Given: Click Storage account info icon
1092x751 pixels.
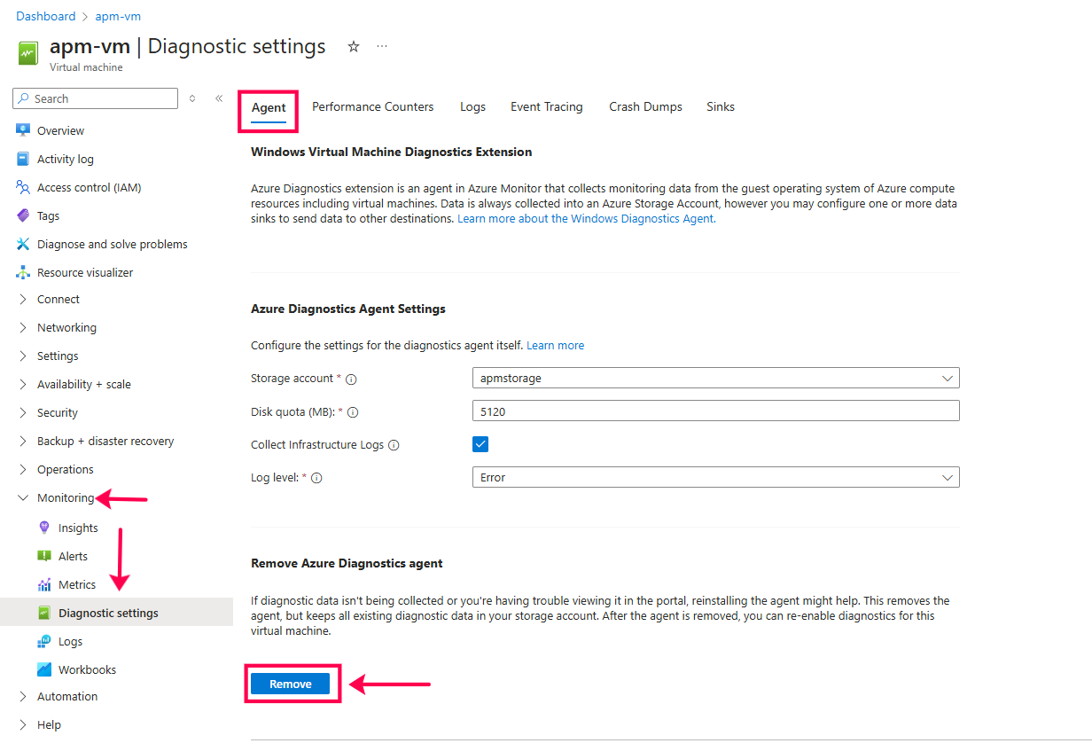Looking at the screenshot, I should tap(351, 379).
